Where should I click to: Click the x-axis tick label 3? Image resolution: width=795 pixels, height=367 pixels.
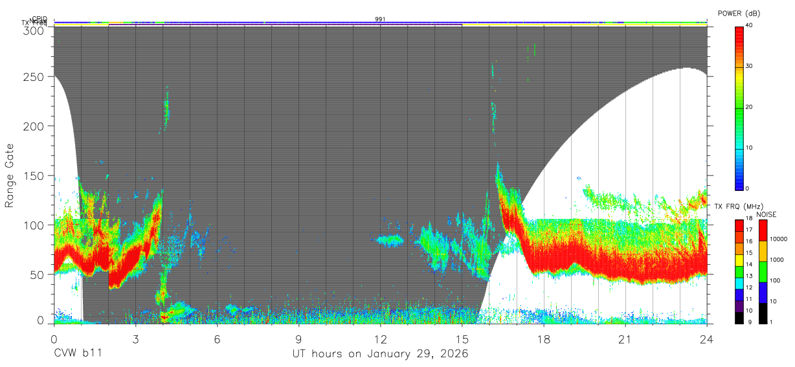[x=135, y=339]
